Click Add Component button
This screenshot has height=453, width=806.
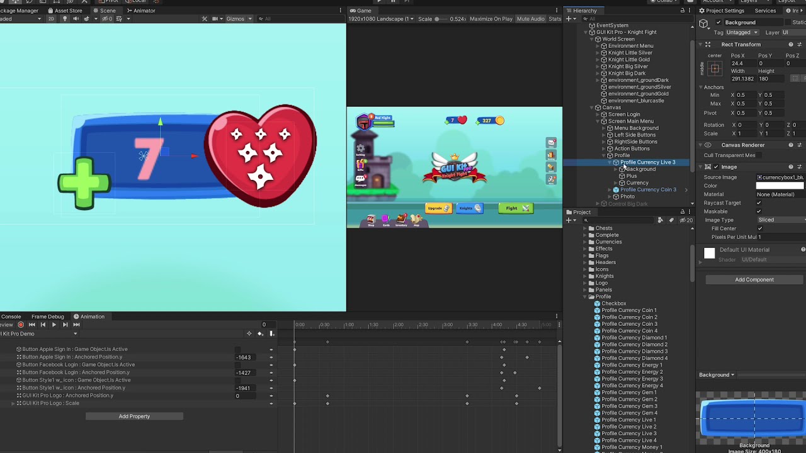point(754,279)
